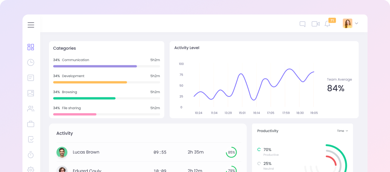
Task: Select Lucas Brown's name in Activity list
Action: [86, 152]
